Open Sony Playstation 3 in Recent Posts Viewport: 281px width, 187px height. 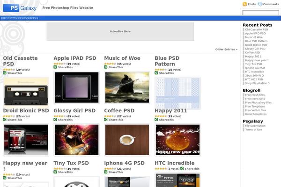[x=257, y=83]
